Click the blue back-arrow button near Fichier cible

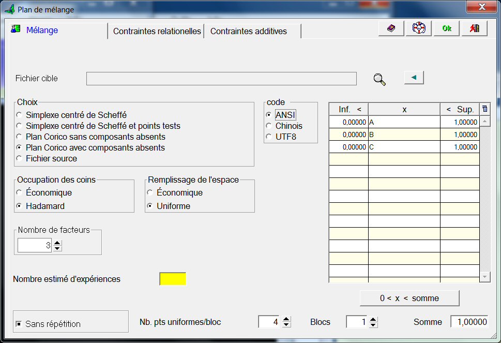413,77
